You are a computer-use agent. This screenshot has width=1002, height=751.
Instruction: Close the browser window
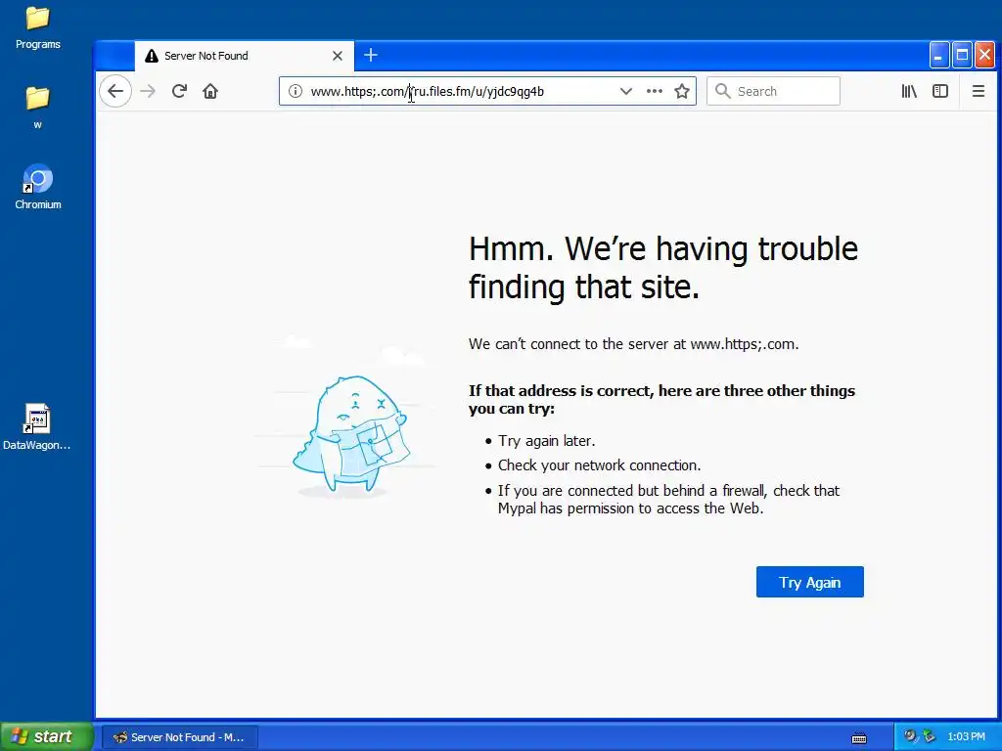coord(984,56)
